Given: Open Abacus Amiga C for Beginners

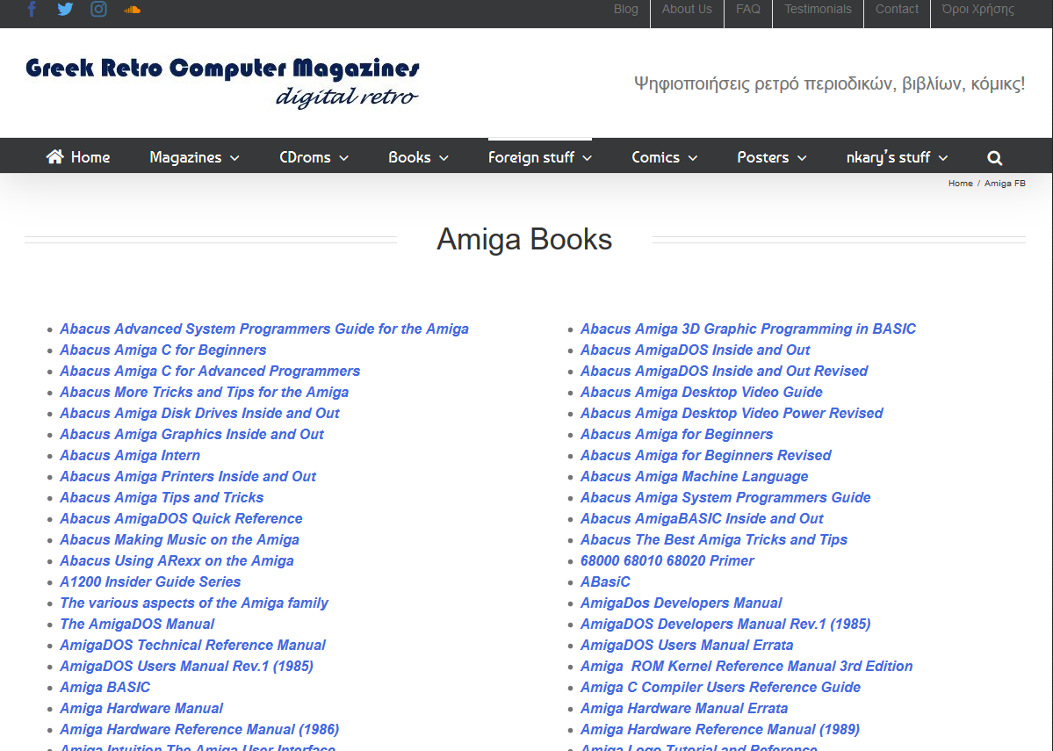Looking at the screenshot, I should click(x=162, y=350).
